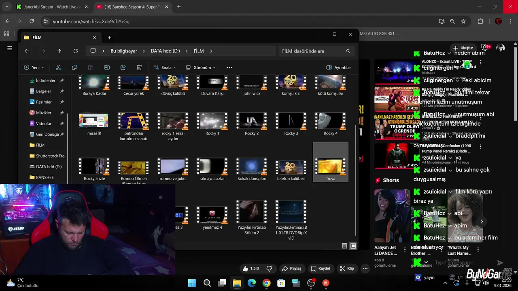Click DATA hdd (D:) in the address breadcrumb

(165, 51)
